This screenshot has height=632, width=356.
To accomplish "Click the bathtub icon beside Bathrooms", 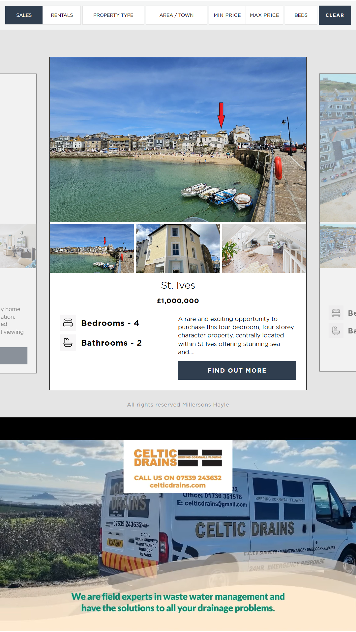I will (x=68, y=343).
